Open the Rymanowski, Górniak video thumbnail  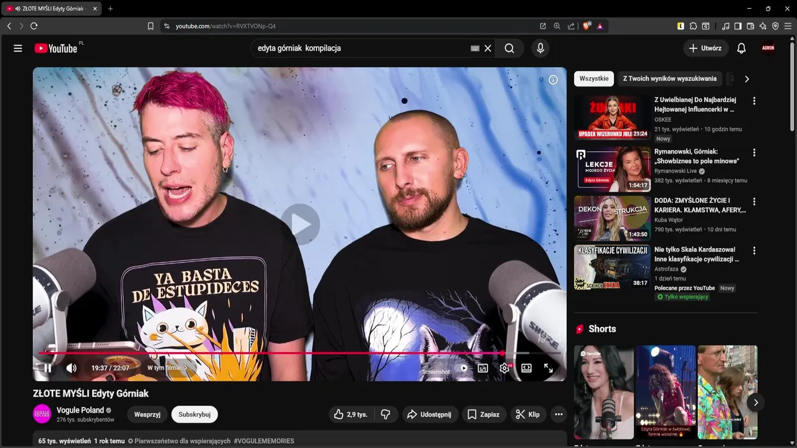coord(613,169)
